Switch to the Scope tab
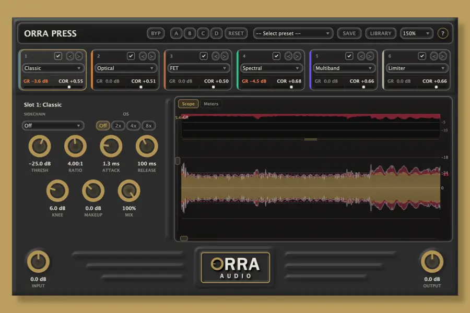 [x=188, y=104]
